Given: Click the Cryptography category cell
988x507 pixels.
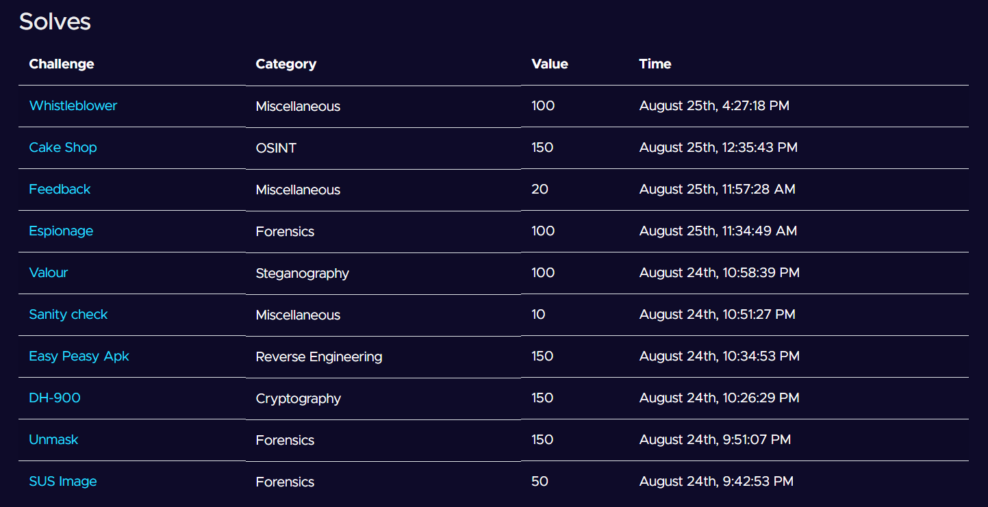Looking at the screenshot, I should coord(298,398).
